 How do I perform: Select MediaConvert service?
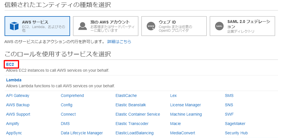click(183, 133)
